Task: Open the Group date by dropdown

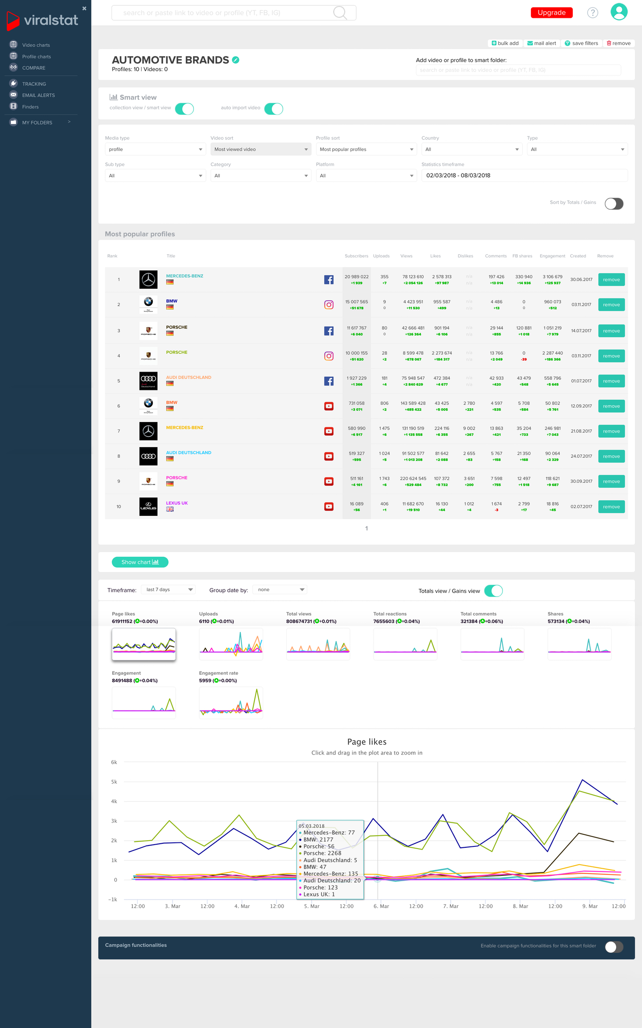Action: (280, 589)
